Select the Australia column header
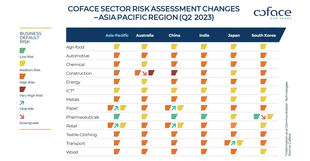Image resolution: width=310 pixels, height=161 pixels. pyautogui.click(x=145, y=35)
